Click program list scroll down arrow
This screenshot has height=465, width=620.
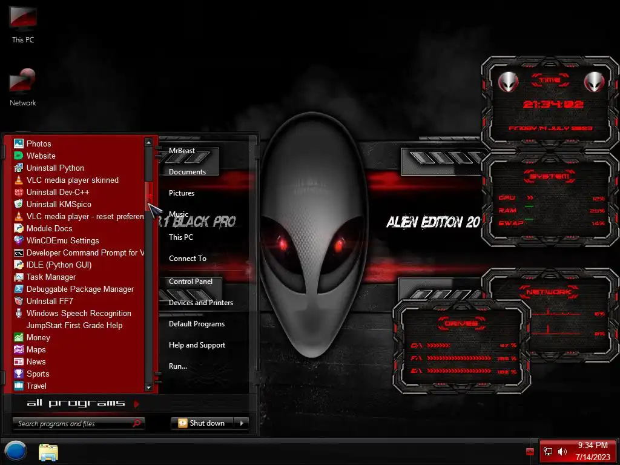149,387
